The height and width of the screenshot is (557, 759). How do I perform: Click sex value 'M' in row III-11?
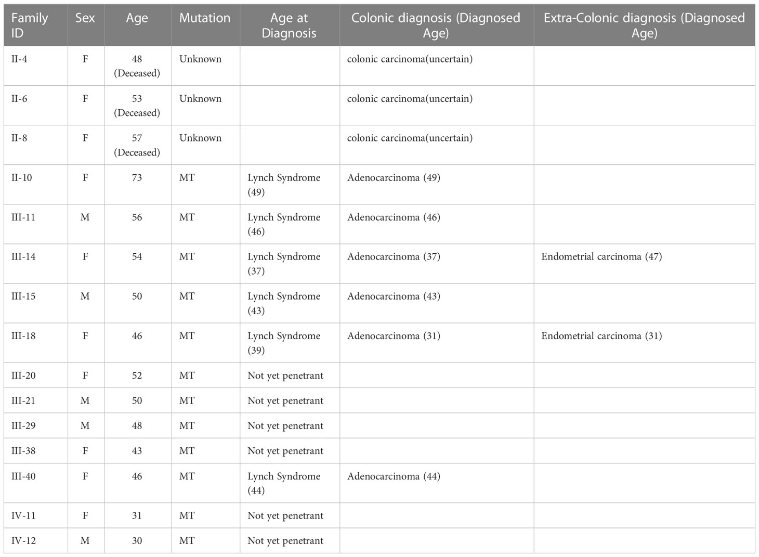pos(85,217)
